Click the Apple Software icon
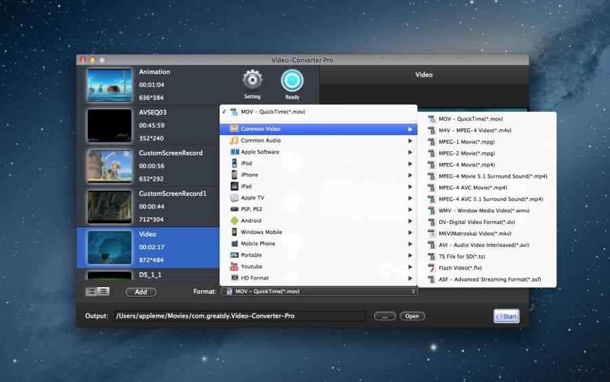The image size is (610, 382). coord(235,152)
